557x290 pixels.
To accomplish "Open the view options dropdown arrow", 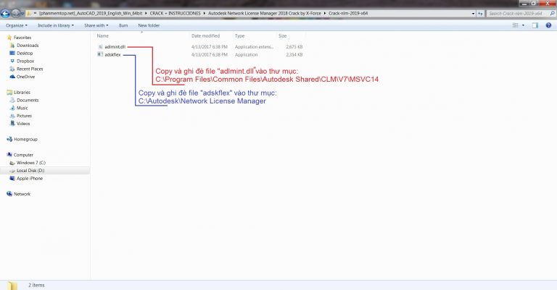I will tap(523, 25).
